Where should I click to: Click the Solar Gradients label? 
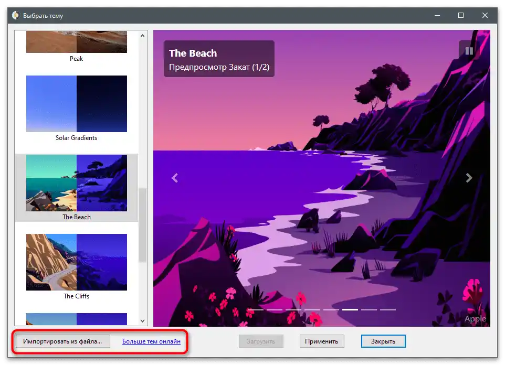tap(76, 138)
